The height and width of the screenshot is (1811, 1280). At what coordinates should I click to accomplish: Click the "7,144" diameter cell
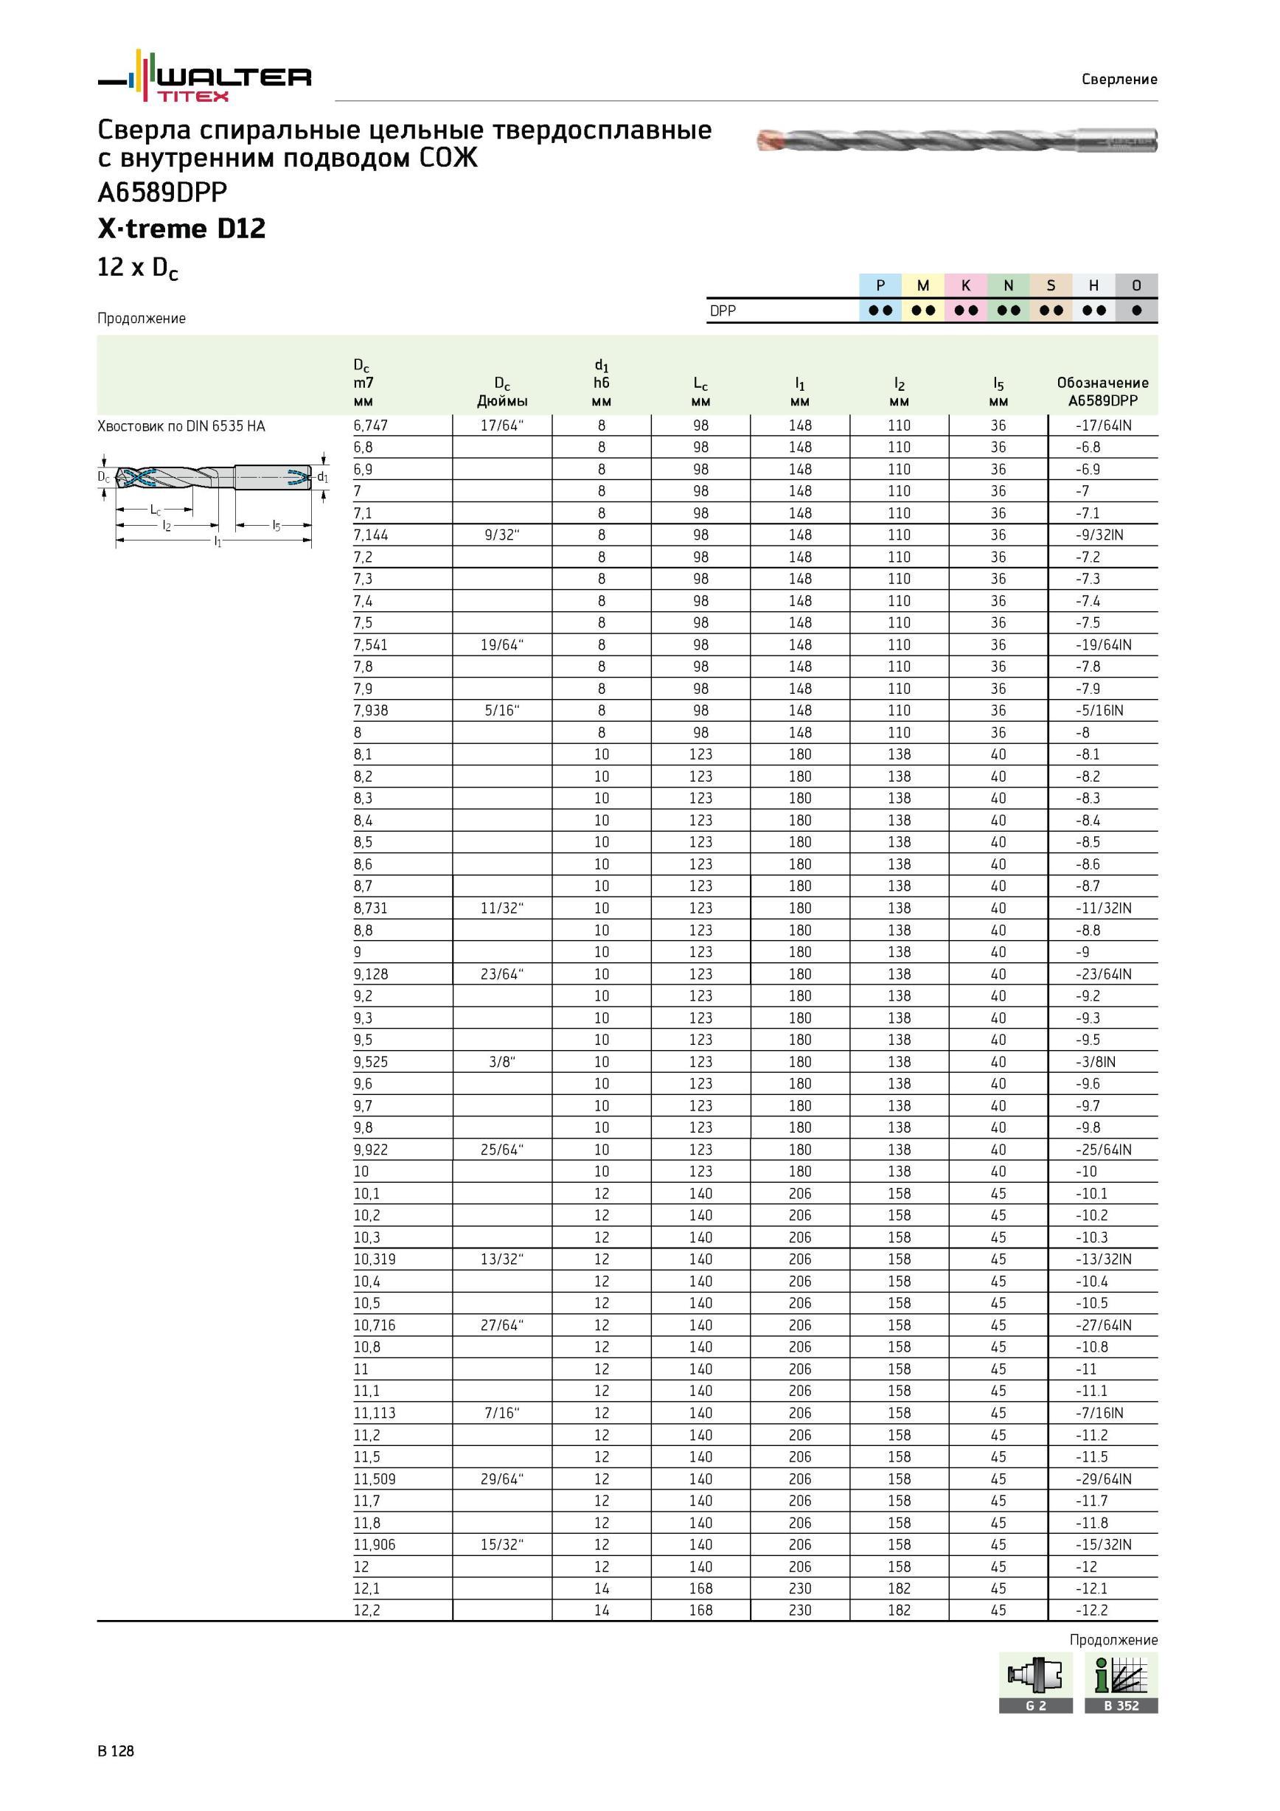(371, 535)
